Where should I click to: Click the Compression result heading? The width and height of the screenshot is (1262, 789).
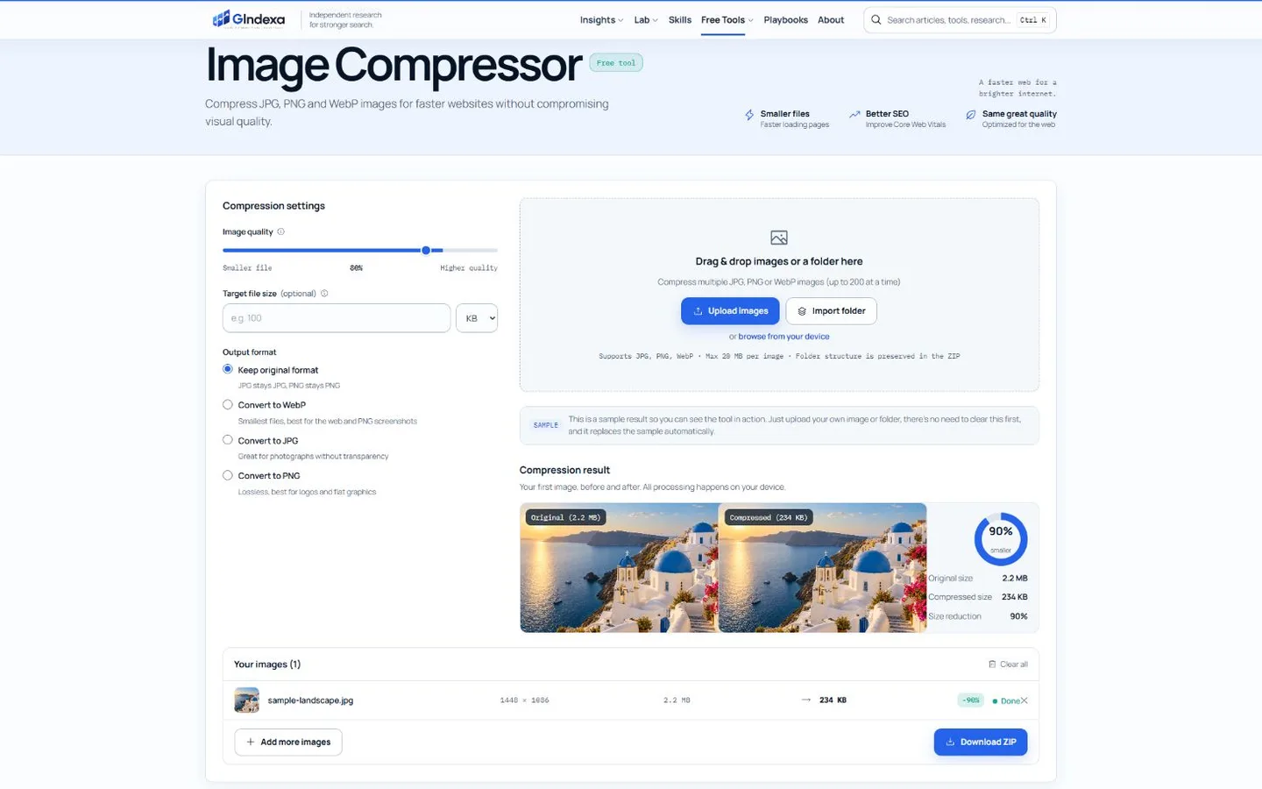point(564,470)
